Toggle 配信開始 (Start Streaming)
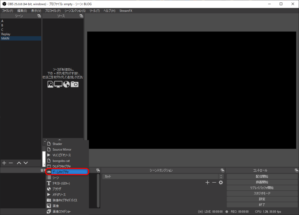 pos(262,177)
